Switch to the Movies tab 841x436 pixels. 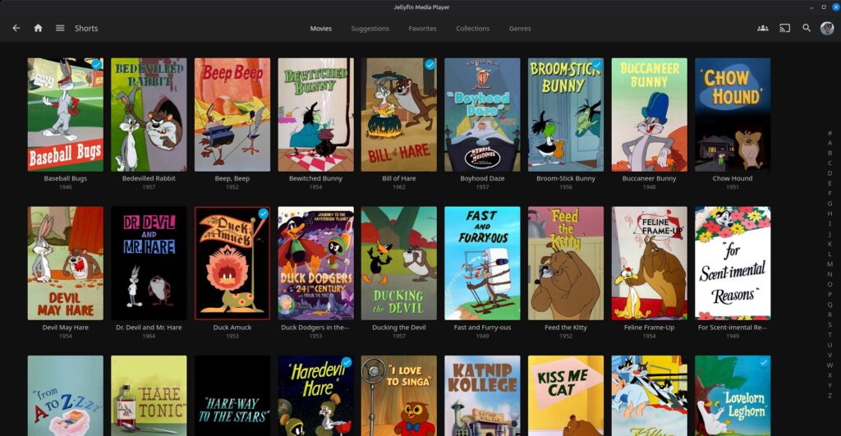coord(321,29)
